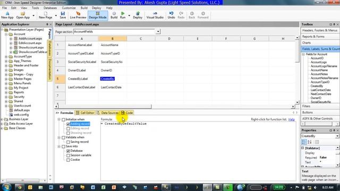Click the New App toolbar icon
Image resolution: width=340 pixels, height=191 pixels.
(7, 15)
